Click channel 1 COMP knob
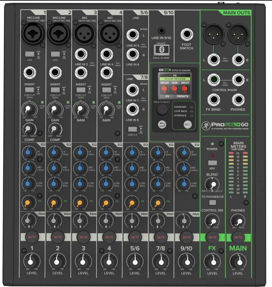 tap(29, 129)
